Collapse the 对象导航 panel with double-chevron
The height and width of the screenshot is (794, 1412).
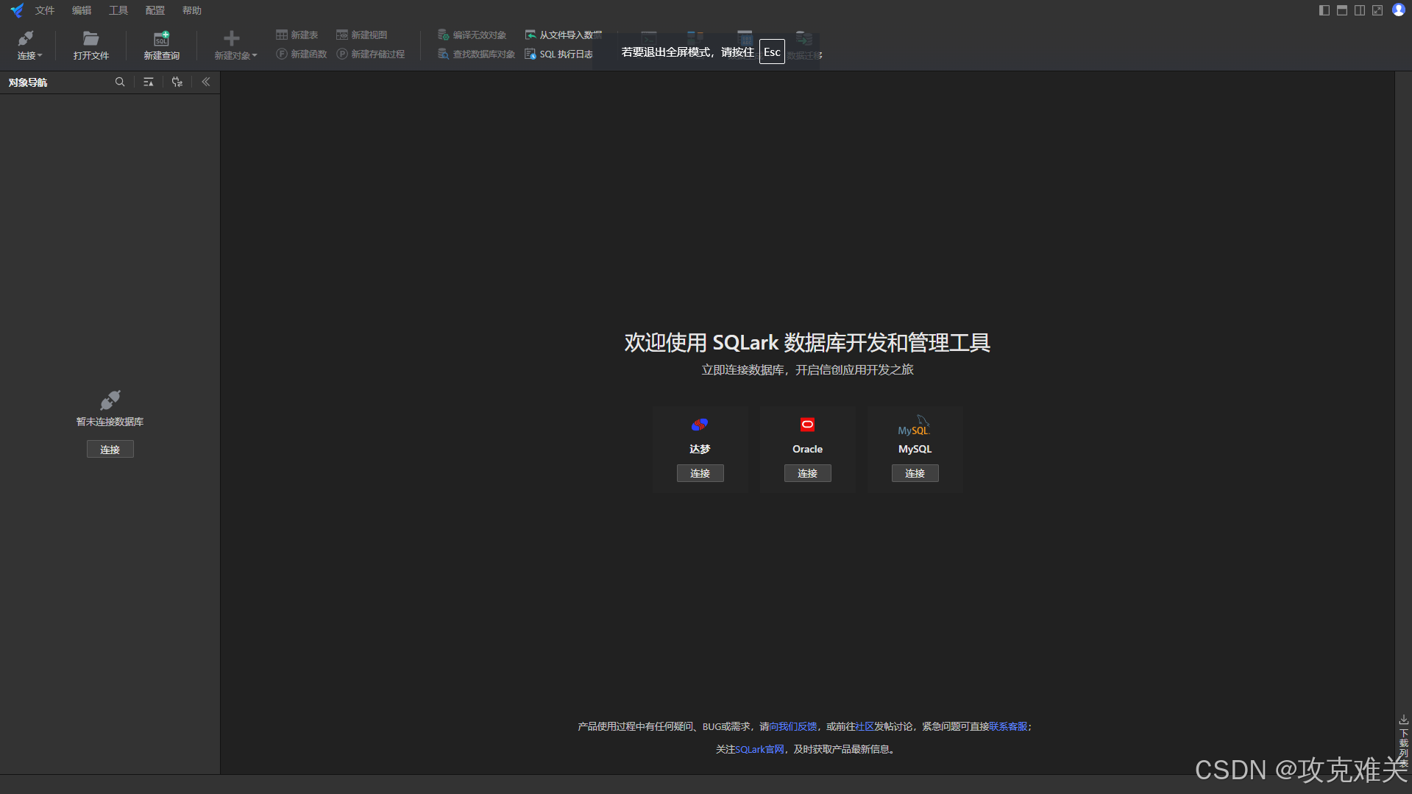pyautogui.click(x=206, y=82)
